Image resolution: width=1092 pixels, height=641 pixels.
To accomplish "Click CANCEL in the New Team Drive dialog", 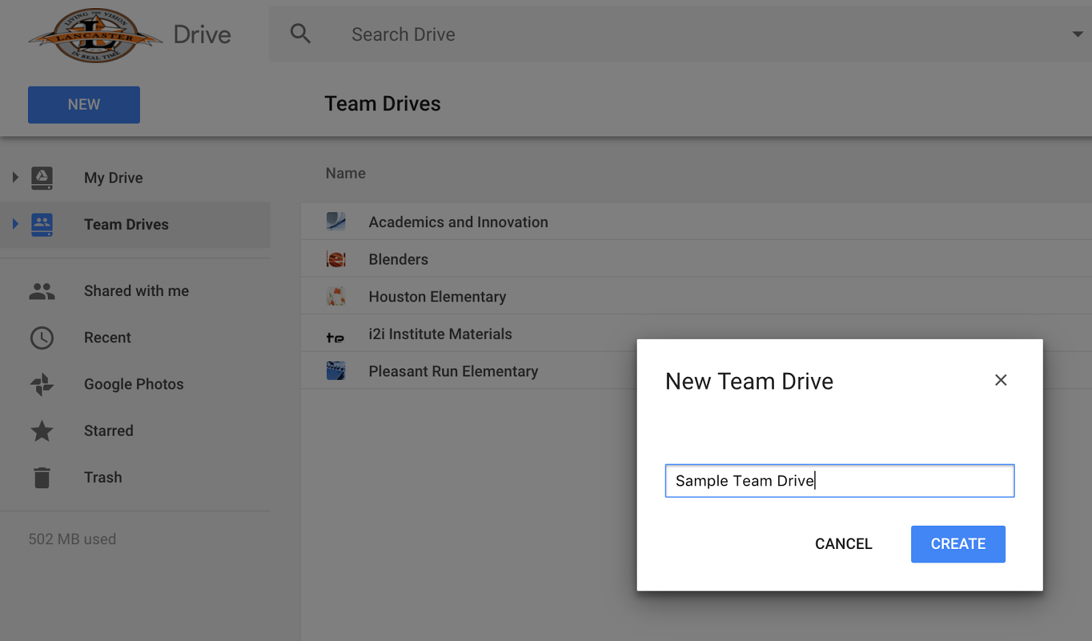I will click(x=844, y=544).
